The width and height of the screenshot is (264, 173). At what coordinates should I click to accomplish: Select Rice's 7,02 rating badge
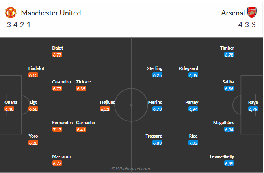(x=193, y=143)
